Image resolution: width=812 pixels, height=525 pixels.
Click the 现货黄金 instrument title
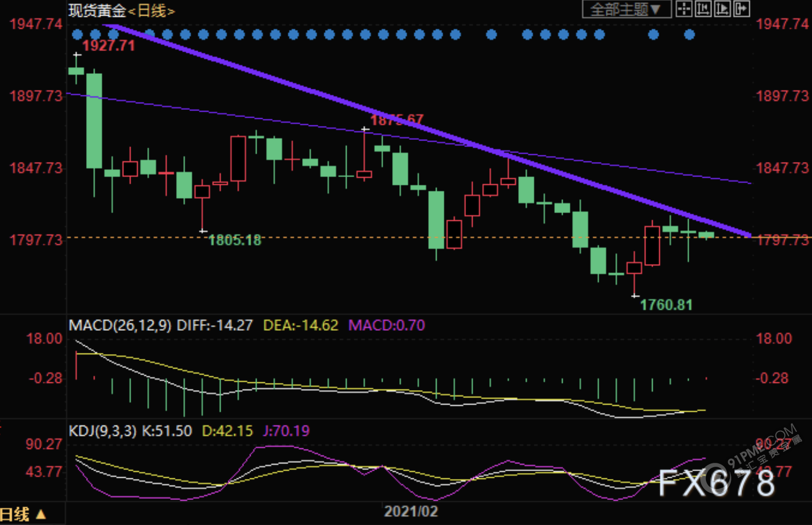(x=97, y=11)
